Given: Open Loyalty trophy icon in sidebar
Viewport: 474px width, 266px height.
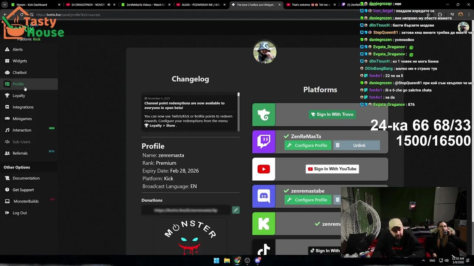Looking at the screenshot, I should click(7, 96).
